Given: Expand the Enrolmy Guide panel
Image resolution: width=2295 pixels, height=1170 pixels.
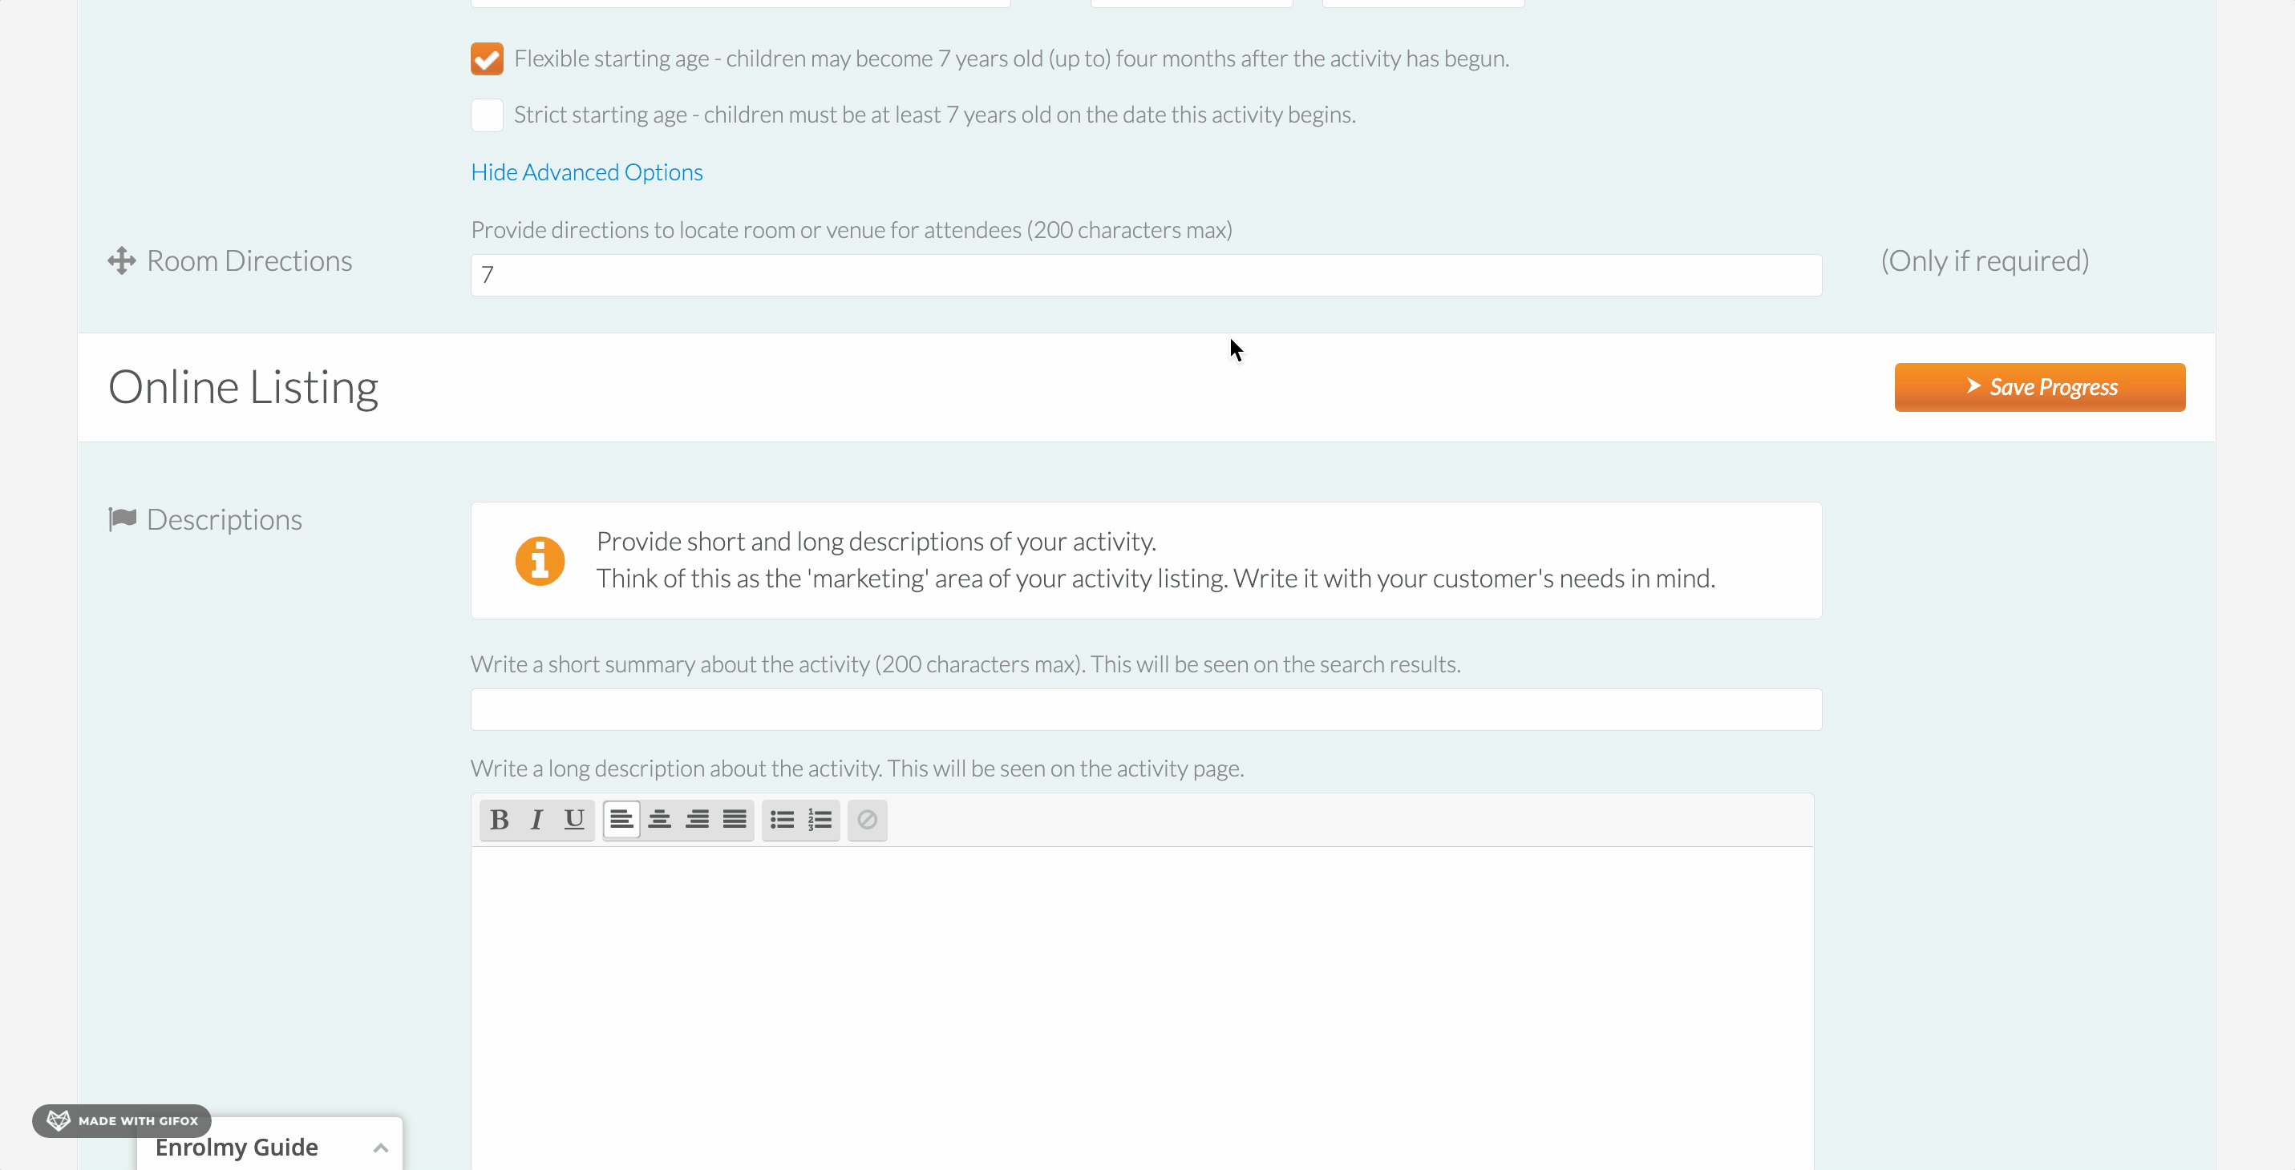Looking at the screenshot, I should tap(269, 1146).
